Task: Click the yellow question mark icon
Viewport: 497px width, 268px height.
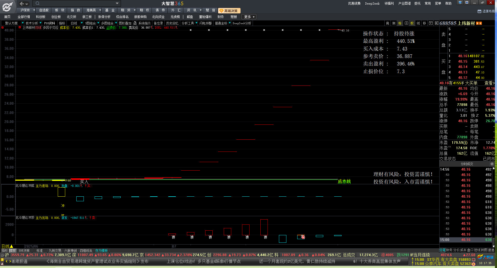Action: click(2, 260)
